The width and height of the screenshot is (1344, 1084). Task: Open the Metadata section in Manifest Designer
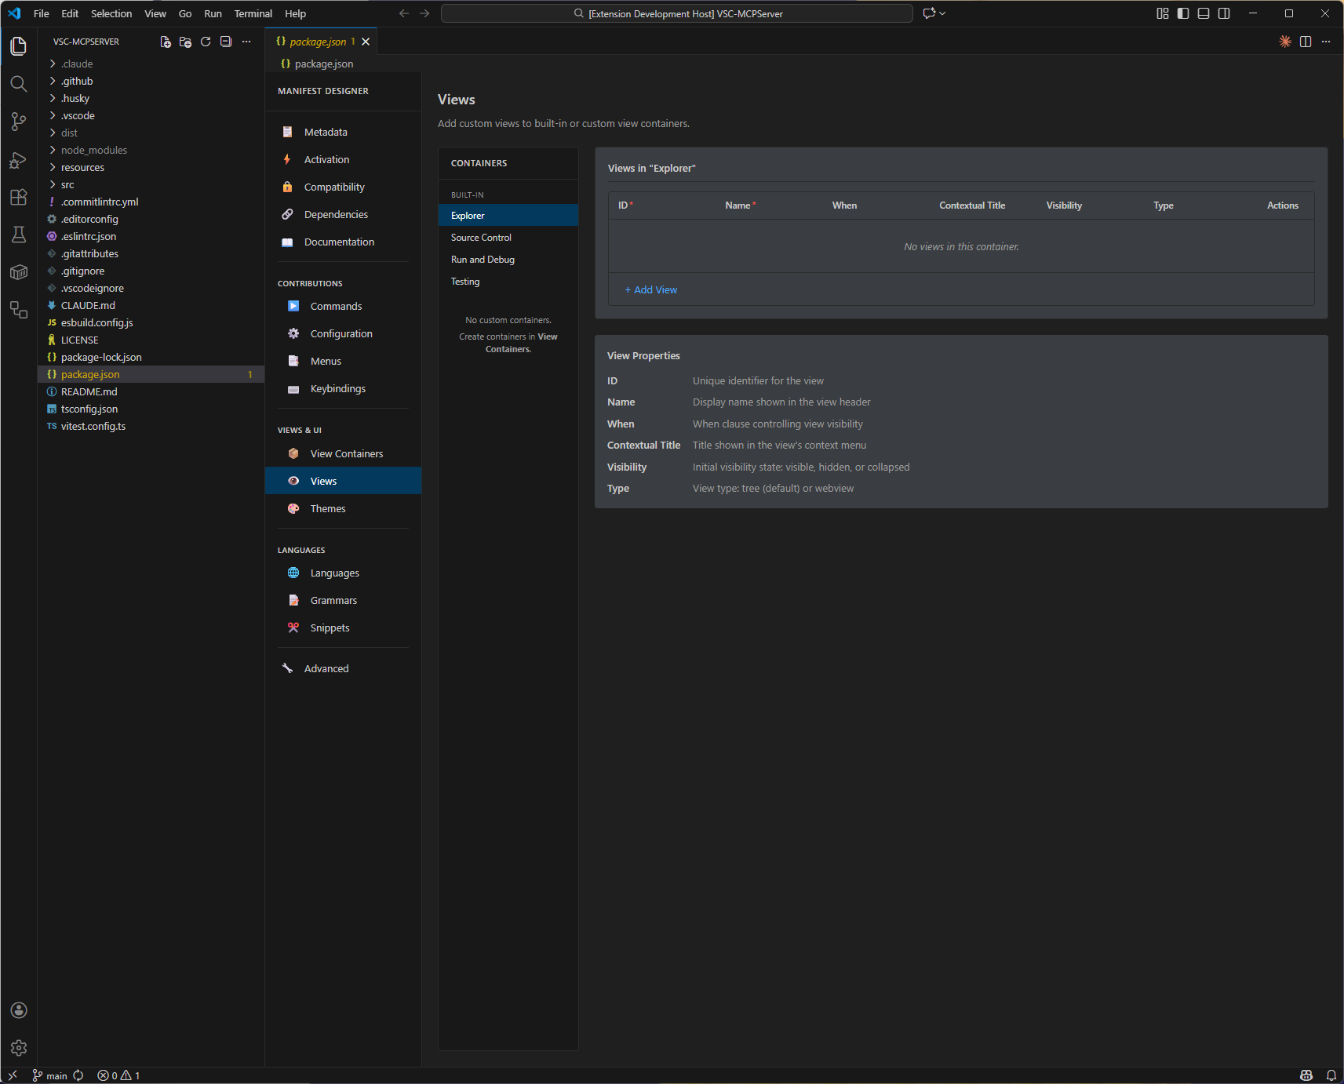[x=343, y=132]
